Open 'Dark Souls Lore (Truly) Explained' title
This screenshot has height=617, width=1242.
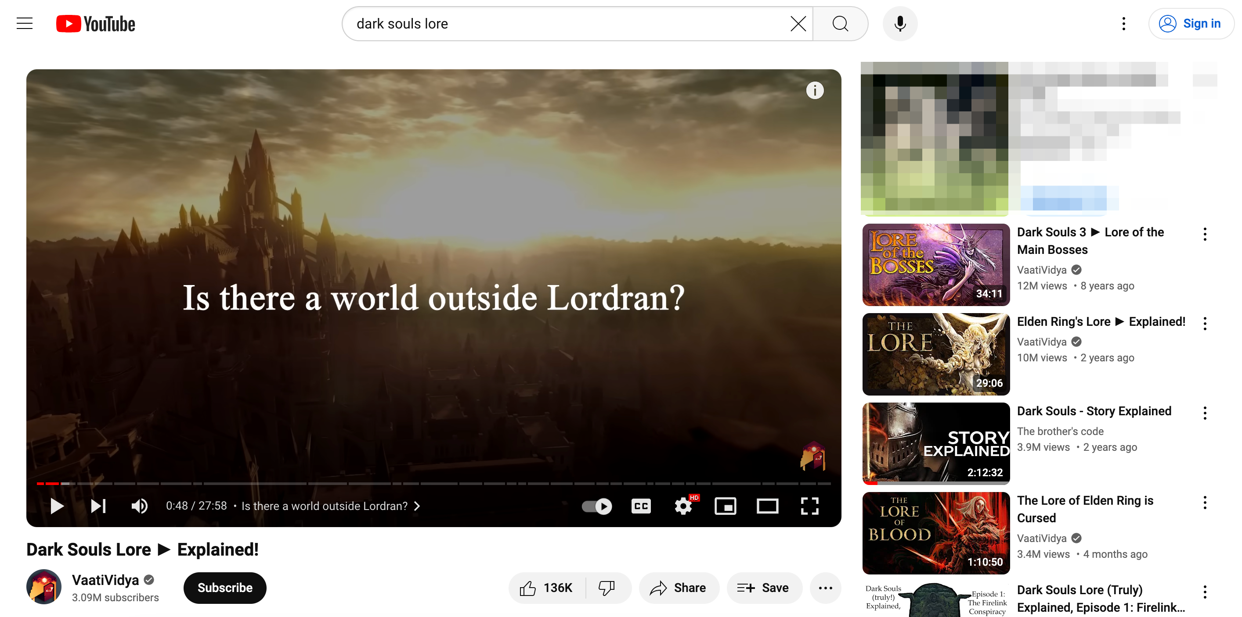click(1100, 599)
